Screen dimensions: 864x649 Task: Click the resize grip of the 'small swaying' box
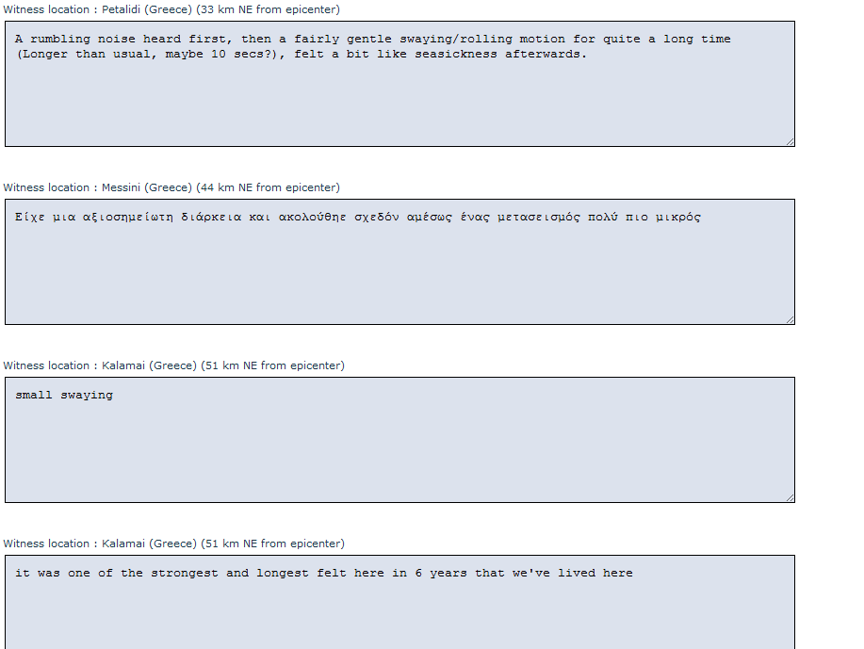coord(791,497)
